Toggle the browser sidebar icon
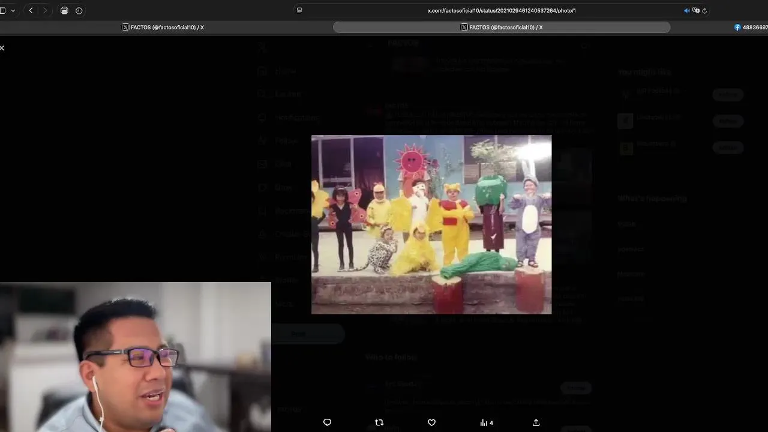This screenshot has width=768, height=432. 3,10
